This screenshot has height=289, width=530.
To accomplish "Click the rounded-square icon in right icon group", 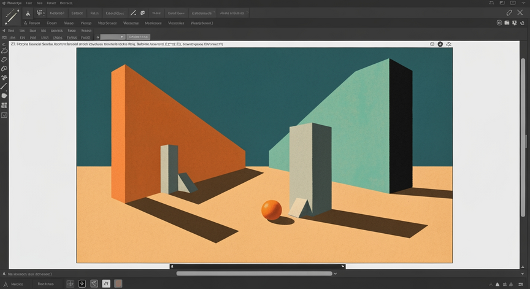I will pyautogui.click(x=499, y=23).
